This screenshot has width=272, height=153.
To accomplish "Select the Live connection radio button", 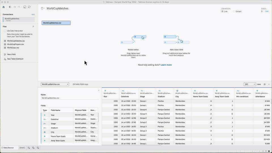I will (x=222, y=11).
